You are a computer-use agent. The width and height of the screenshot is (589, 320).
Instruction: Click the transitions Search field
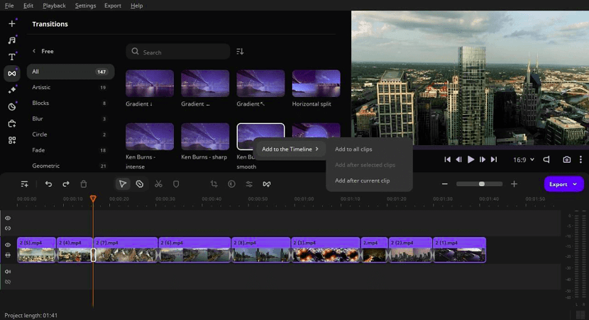click(x=178, y=52)
